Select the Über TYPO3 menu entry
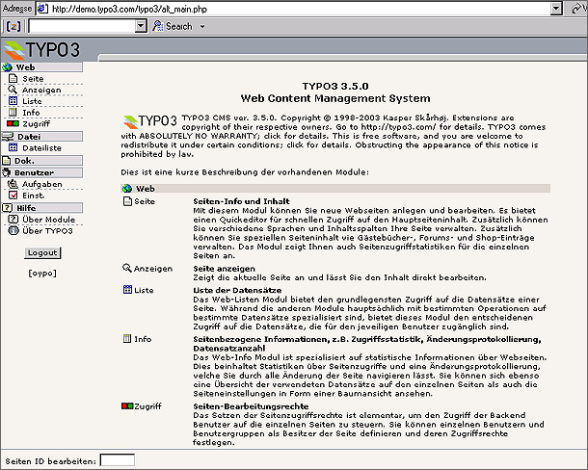Image resolution: width=588 pixels, height=470 pixels. pyautogui.click(x=47, y=230)
